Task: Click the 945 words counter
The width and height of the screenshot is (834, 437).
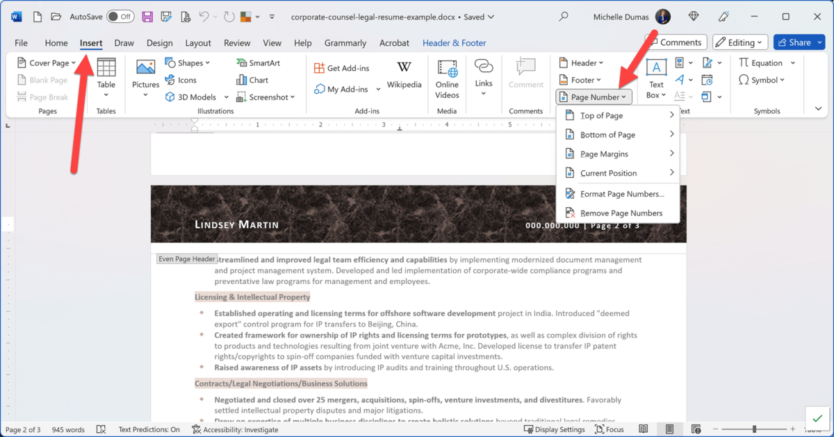Action: pos(67,429)
